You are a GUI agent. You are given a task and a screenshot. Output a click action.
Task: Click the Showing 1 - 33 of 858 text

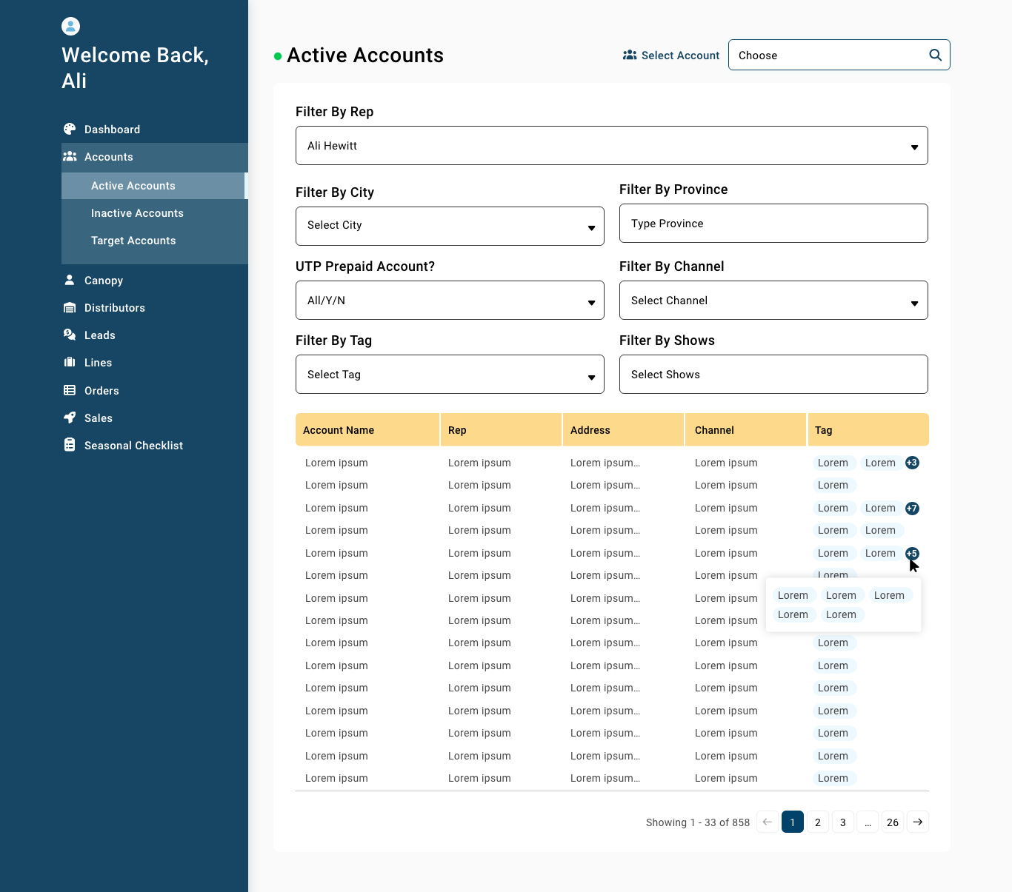point(698,822)
